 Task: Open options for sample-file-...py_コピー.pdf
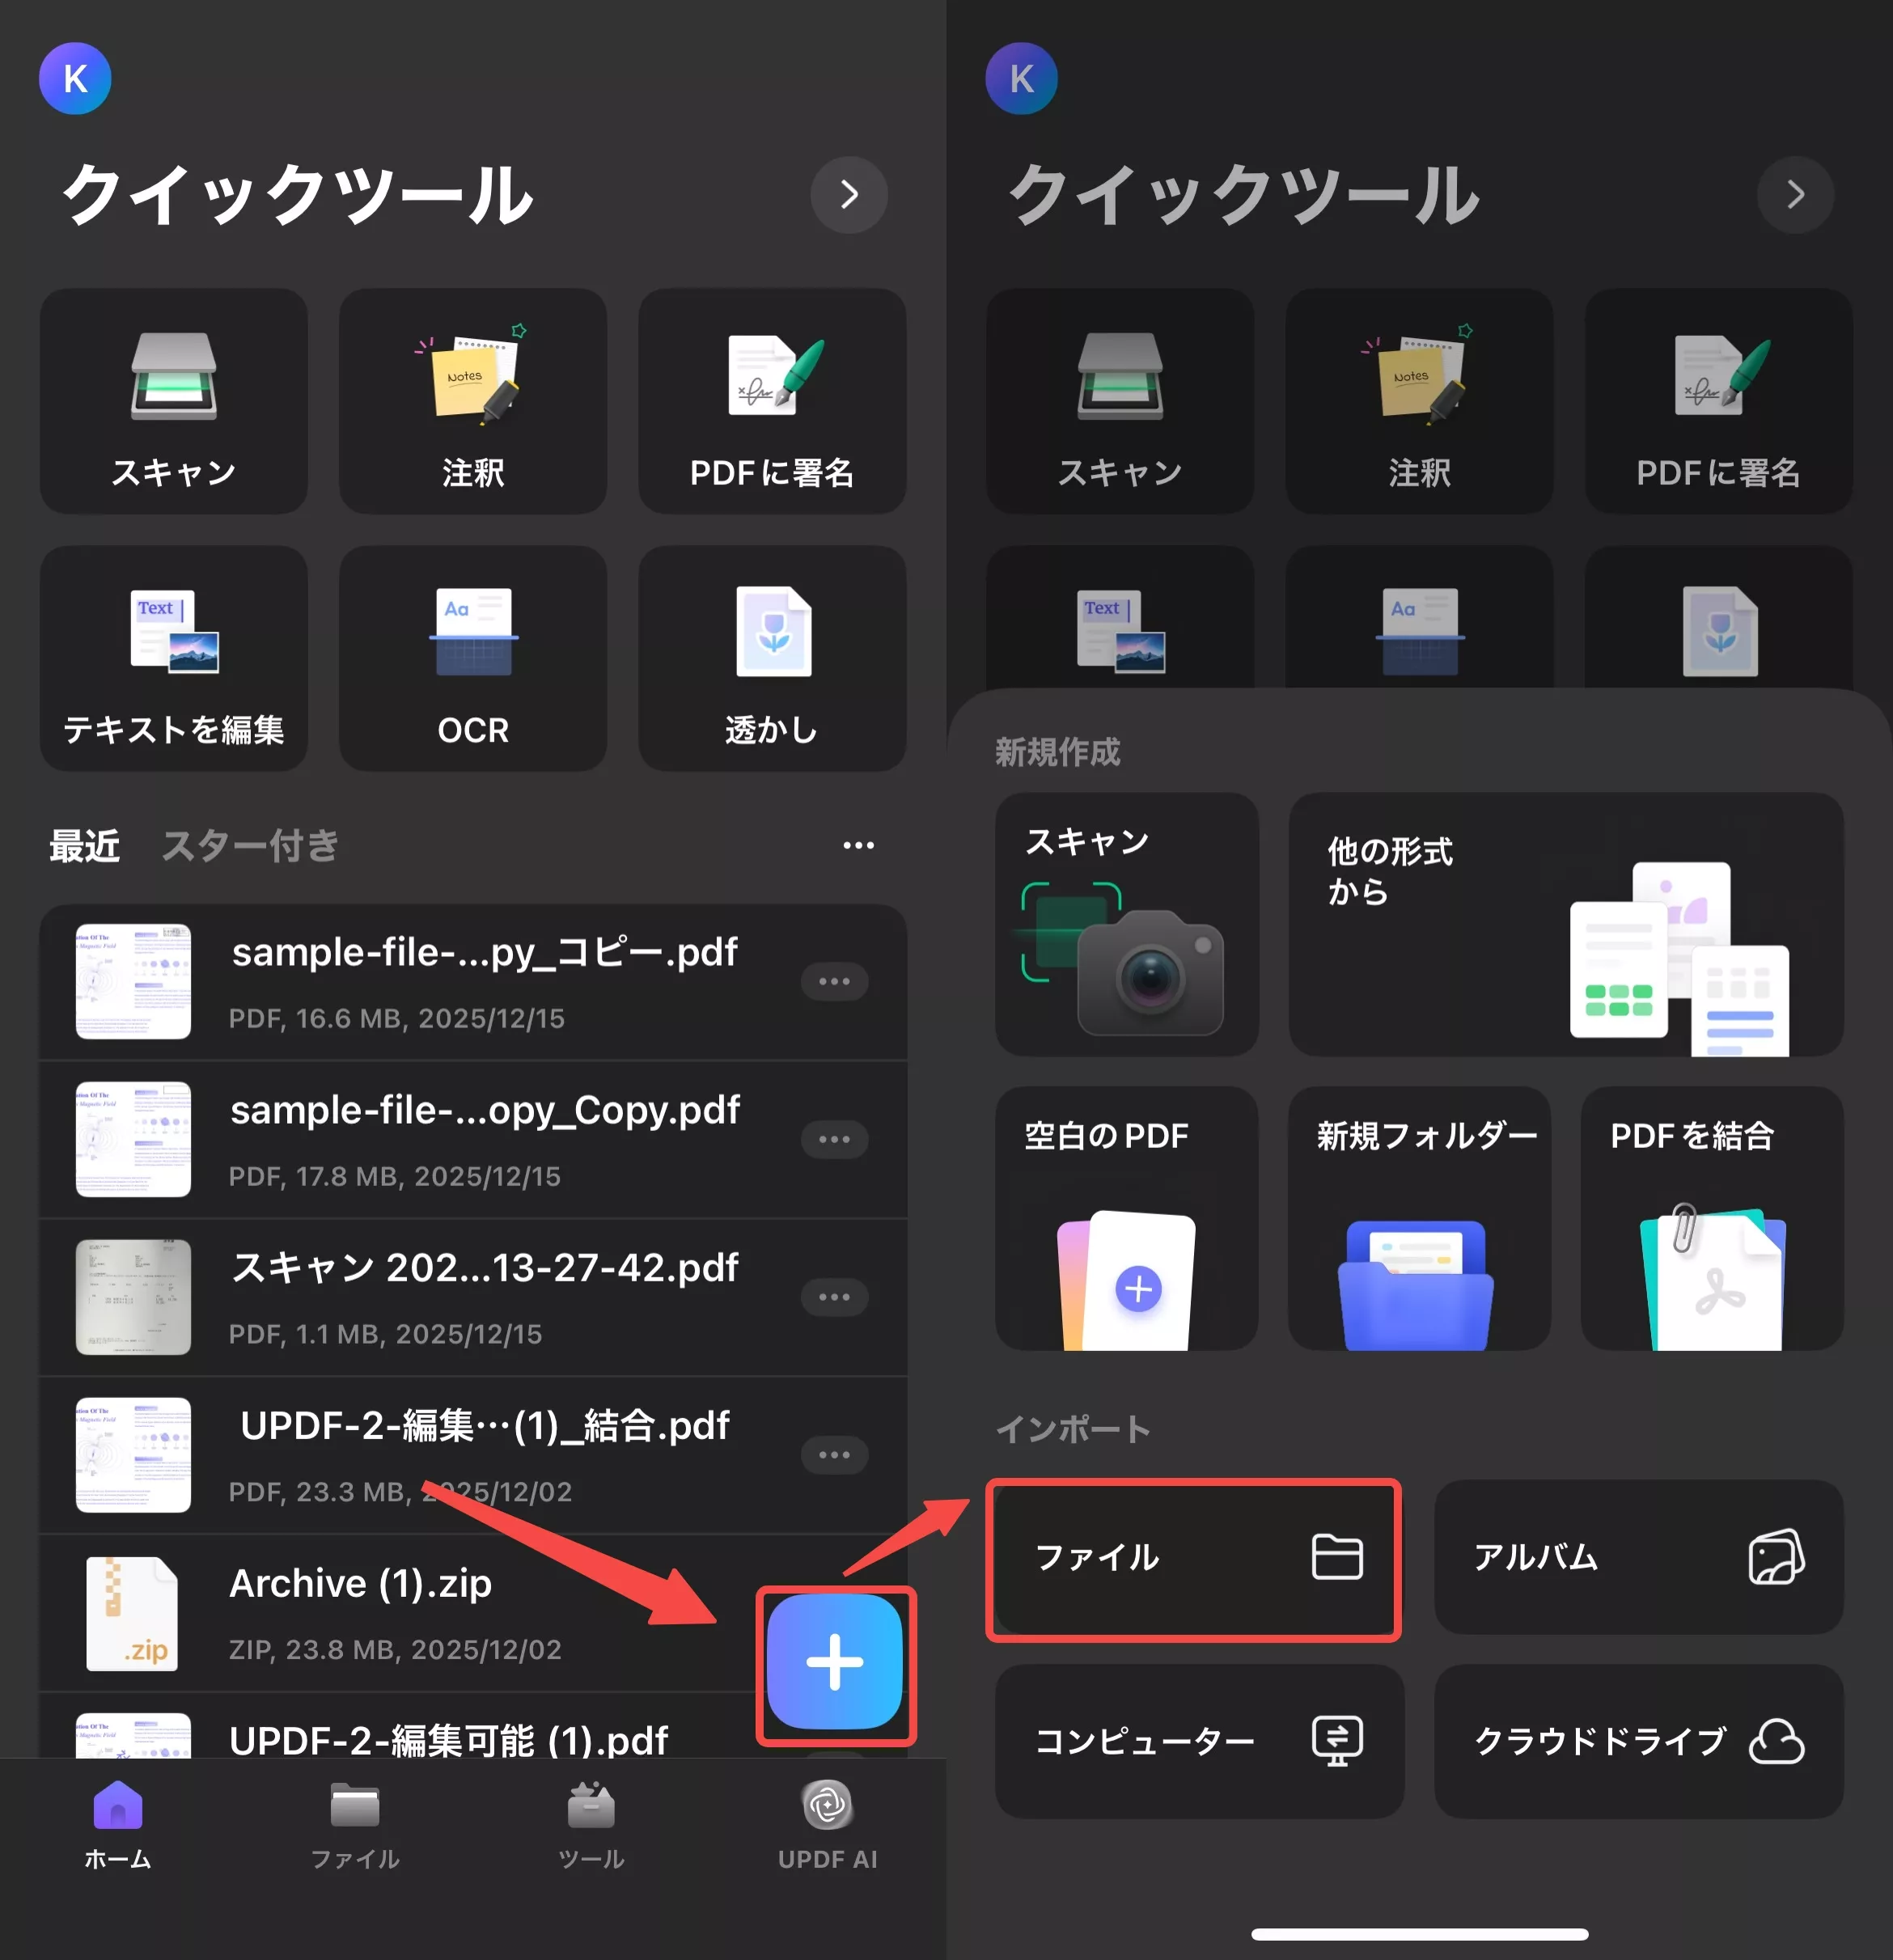(836, 981)
